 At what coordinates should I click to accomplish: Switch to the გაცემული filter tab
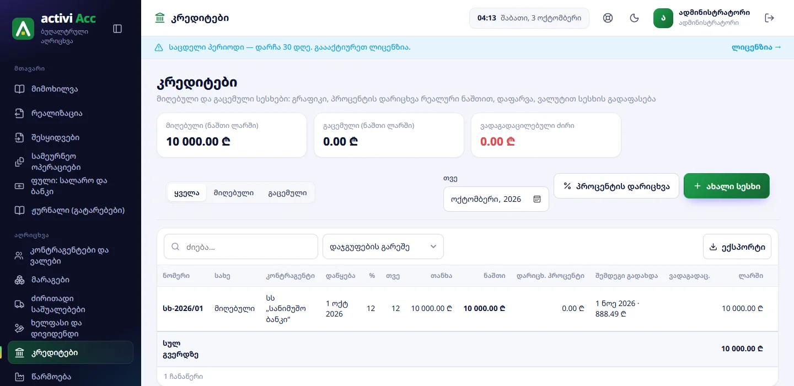coord(287,193)
